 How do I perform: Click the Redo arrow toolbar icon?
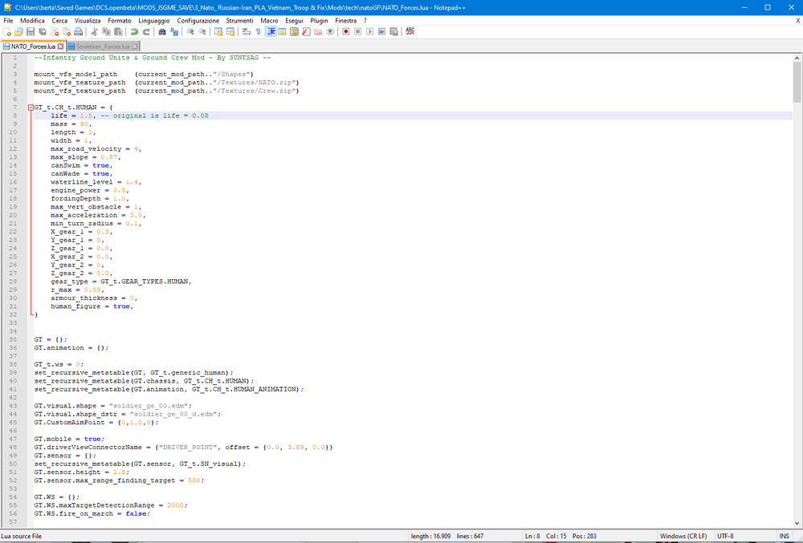pos(146,32)
